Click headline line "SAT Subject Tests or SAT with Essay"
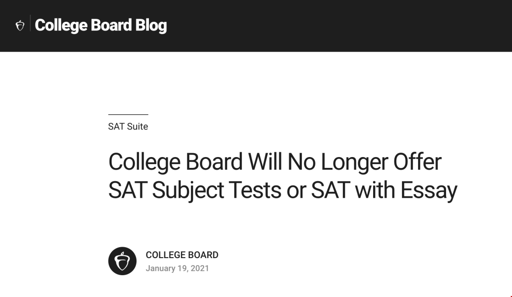This screenshot has width=512, height=297. 283,190
